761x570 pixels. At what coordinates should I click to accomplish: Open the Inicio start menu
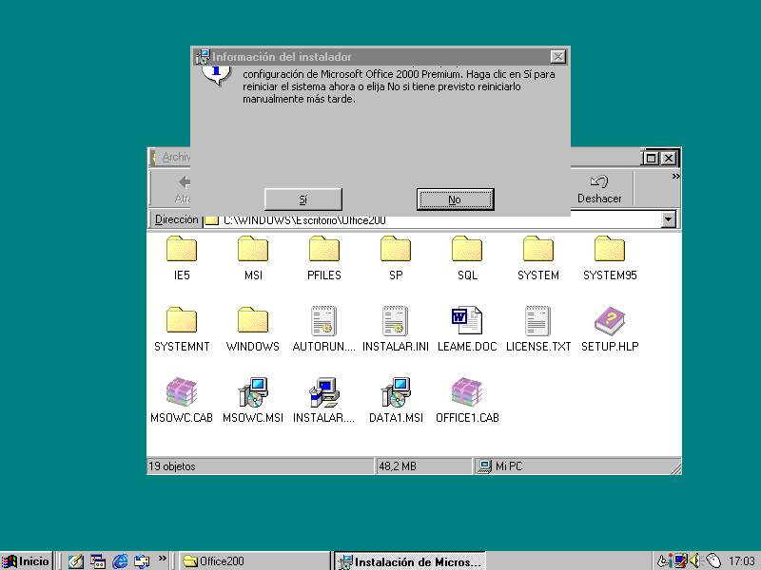coord(27,560)
